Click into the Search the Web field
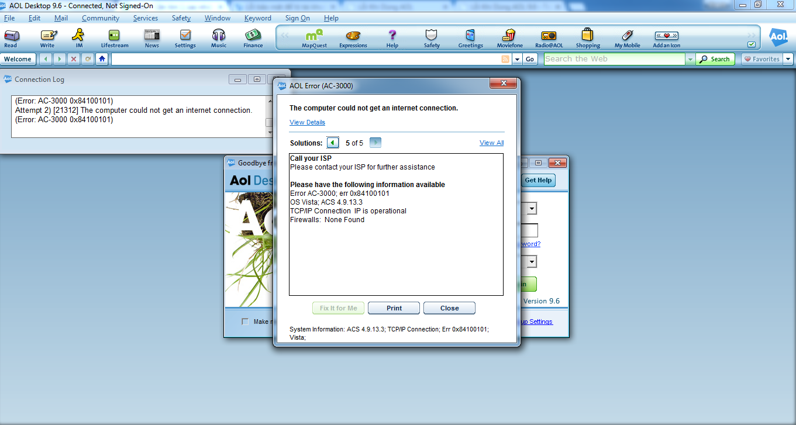Image resolution: width=796 pixels, height=425 pixels. (x=614, y=59)
